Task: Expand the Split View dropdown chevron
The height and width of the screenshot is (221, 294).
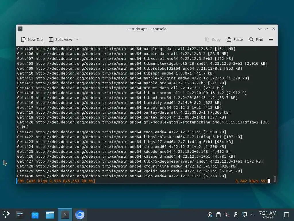Action: 77,39
